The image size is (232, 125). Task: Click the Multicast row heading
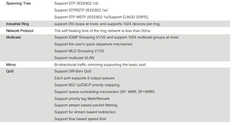pos(13,37)
